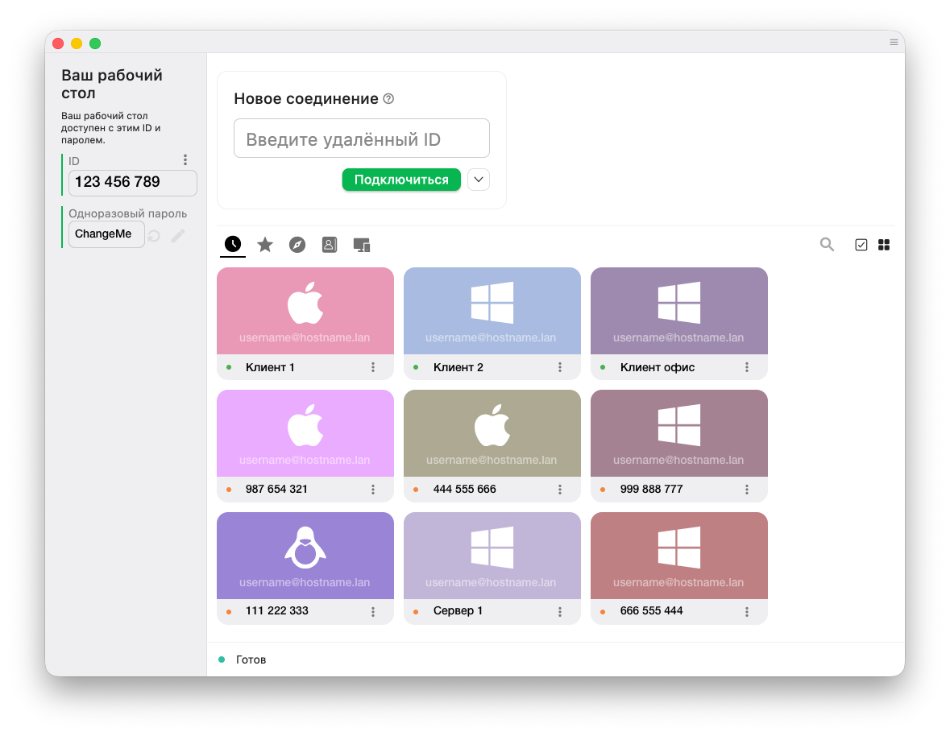Open the 999 888 777 three-dot menu
The image size is (950, 736).
click(x=747, y=489)
